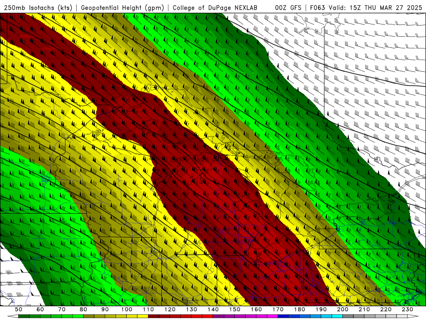Image resolution: width=426 pixels, height=319 pixels.
Task: Select the bright yellow swatch ending at 110
Action: point(143,316)
